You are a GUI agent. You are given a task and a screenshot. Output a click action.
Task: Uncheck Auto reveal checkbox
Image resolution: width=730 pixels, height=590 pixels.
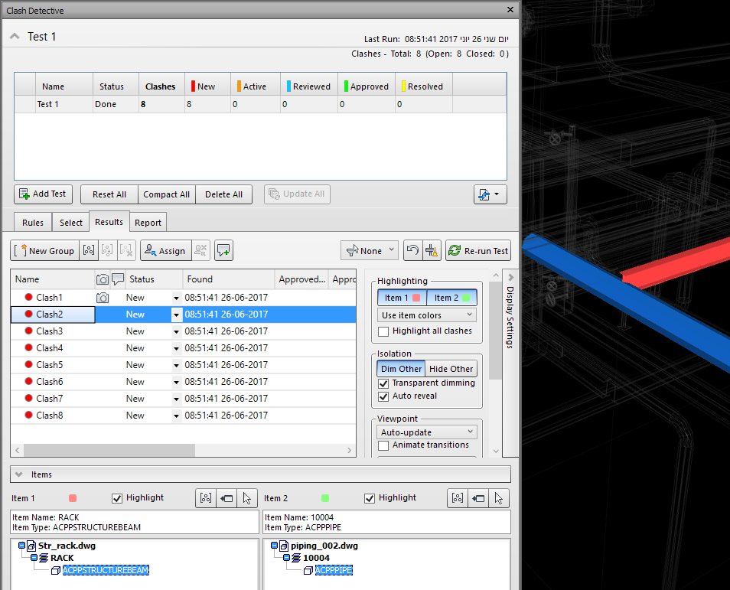pyautogui.click(x=383, y=396)
